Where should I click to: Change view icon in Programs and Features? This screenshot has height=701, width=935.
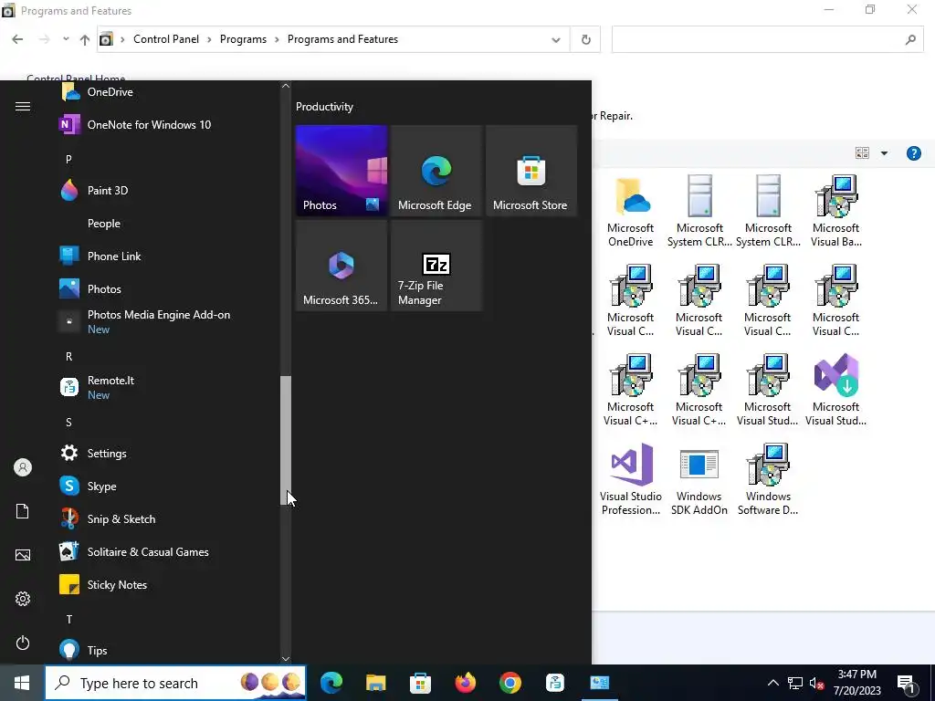(862, 153)
